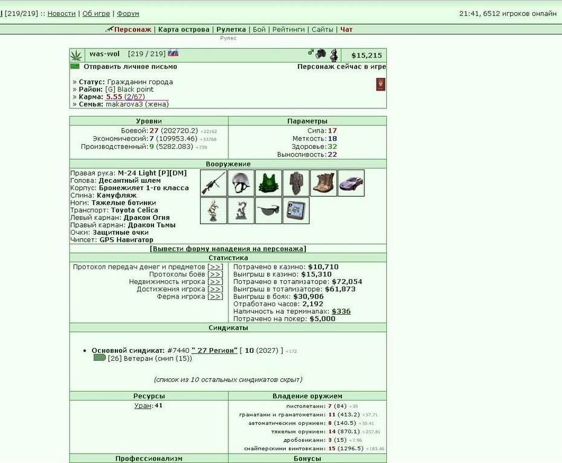Click the $15,215 balance text
The width and height of the screenshot is (562, 463).
366,55
